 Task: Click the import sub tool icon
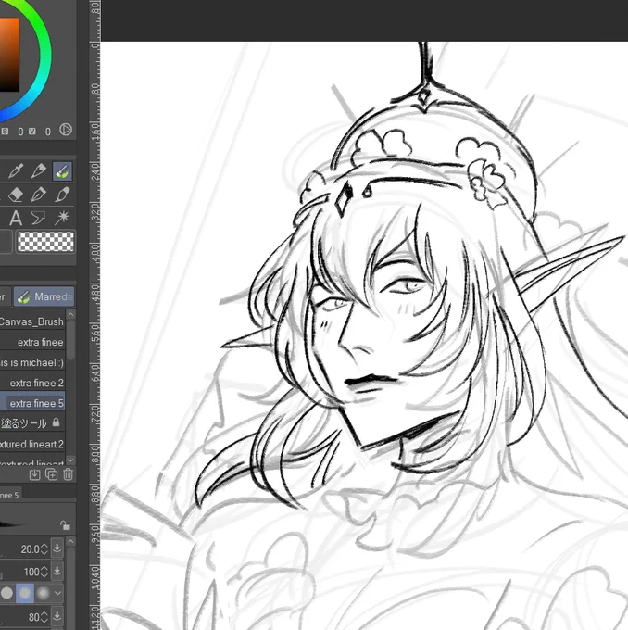click(34, 474)
